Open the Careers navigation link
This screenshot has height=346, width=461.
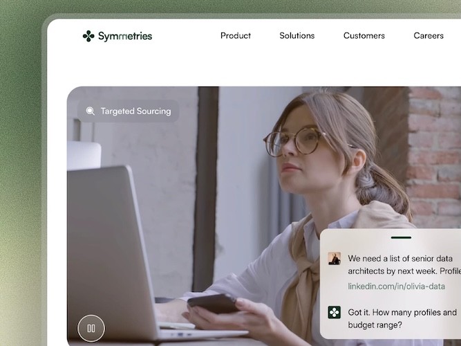coord(429,35)
